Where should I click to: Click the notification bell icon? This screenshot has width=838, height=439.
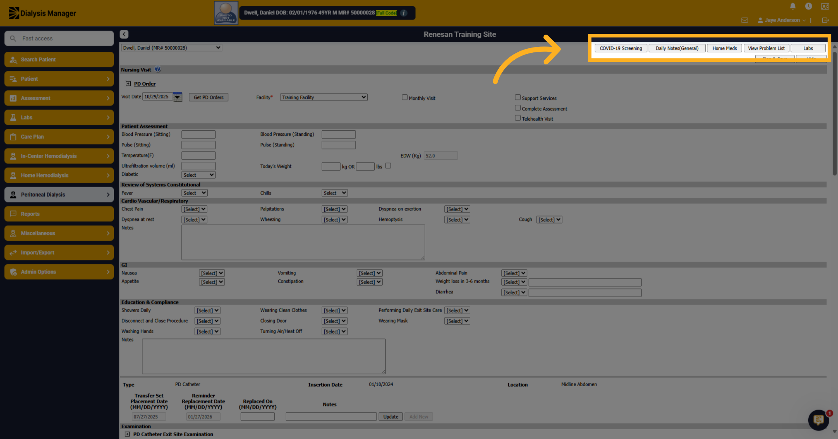click(793, 6)
